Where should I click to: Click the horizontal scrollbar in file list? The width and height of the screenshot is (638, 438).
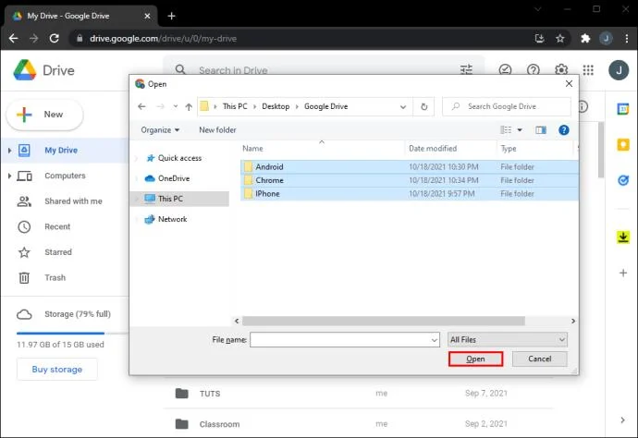click(x=384, y=322)
